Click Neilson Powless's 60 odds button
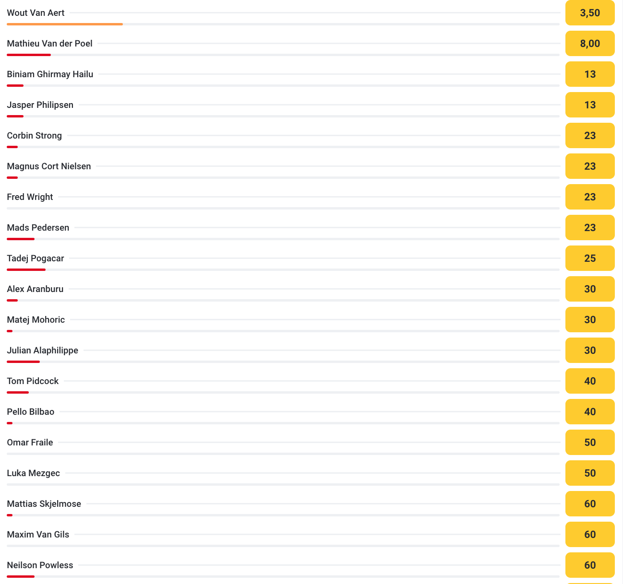This screenshot has width=623, height=584. (x=590, y=565)
